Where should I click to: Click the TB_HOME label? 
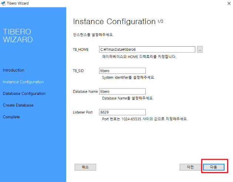click(x=81, y=50)
